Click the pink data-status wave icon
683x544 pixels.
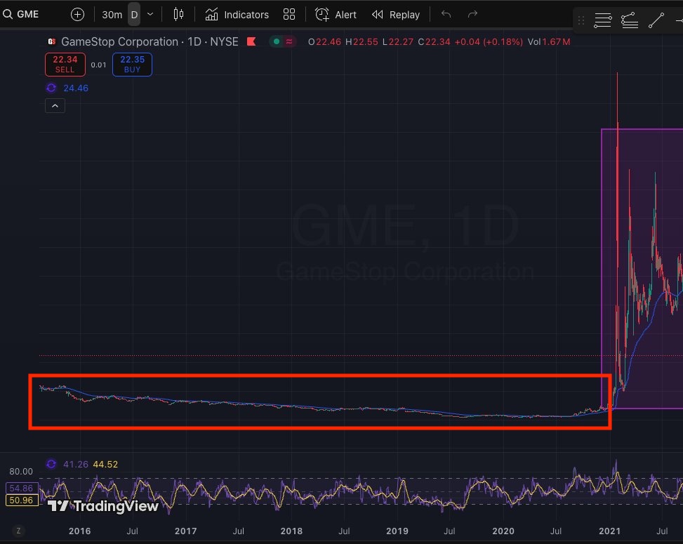289,42
